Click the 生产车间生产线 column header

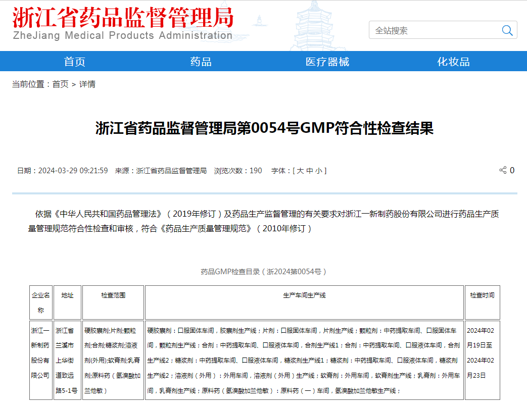tap(304, 302)
